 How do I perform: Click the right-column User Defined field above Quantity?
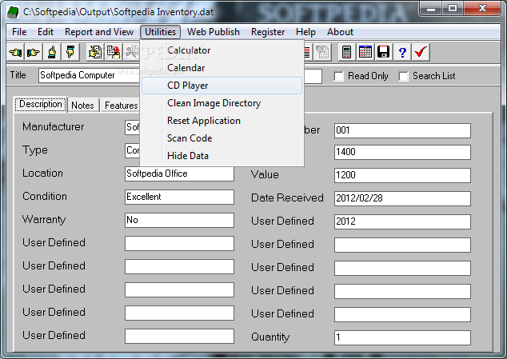click(x=402, y=314)
